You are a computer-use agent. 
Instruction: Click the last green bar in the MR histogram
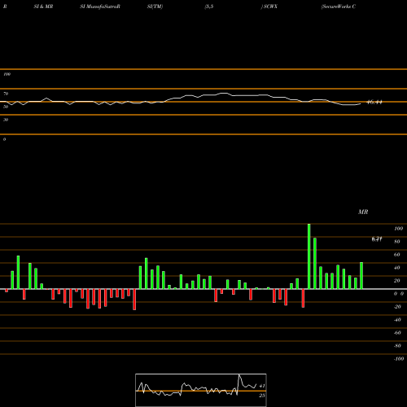tap(361, 276)
